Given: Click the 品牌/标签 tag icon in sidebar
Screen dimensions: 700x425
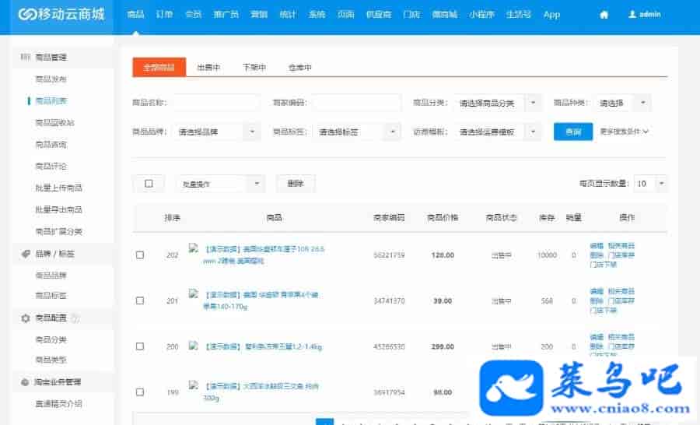Looking at the screenshot, I should [x=25, y=254].
